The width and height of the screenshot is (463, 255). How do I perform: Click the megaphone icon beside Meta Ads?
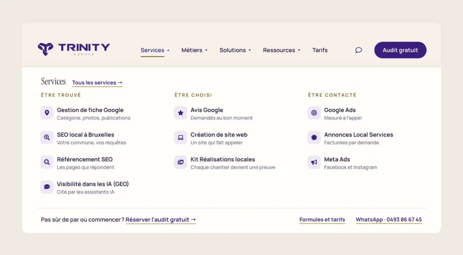(314, 162)
